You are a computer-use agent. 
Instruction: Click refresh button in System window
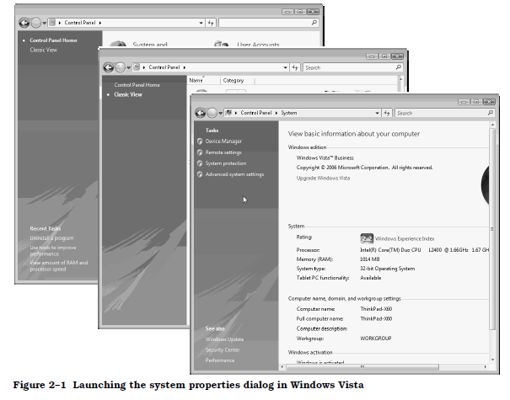tap(386, 113)
